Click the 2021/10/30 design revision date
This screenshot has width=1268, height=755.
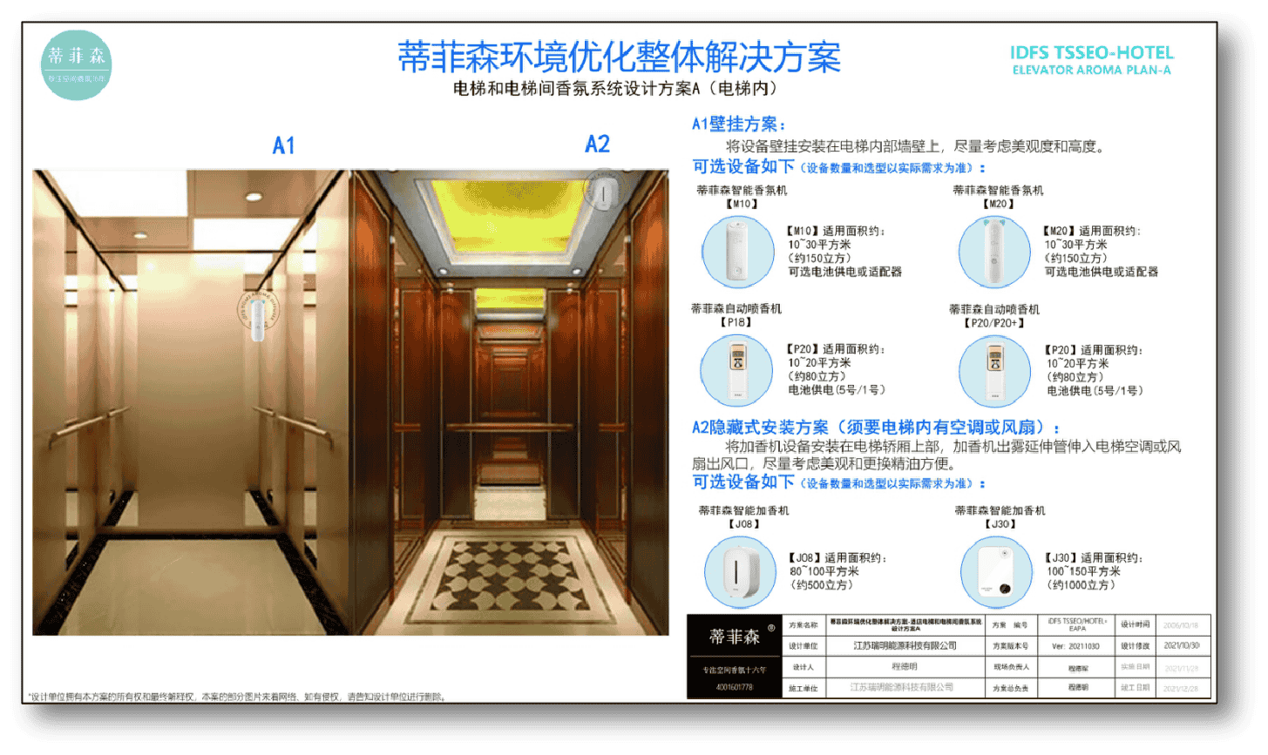[x=1182, y=646]
